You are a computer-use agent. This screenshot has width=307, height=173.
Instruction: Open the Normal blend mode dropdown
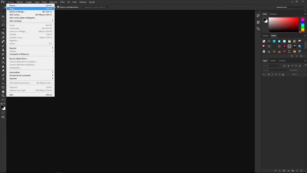pos(275,70)
